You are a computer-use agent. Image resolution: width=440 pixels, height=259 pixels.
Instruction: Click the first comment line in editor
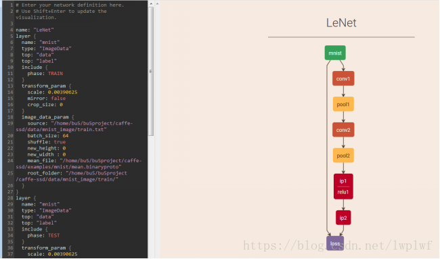[70, 5]
